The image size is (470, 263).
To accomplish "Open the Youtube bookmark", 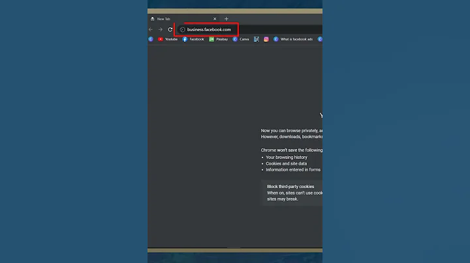I will pyautogui.click(x=168, y=39).
